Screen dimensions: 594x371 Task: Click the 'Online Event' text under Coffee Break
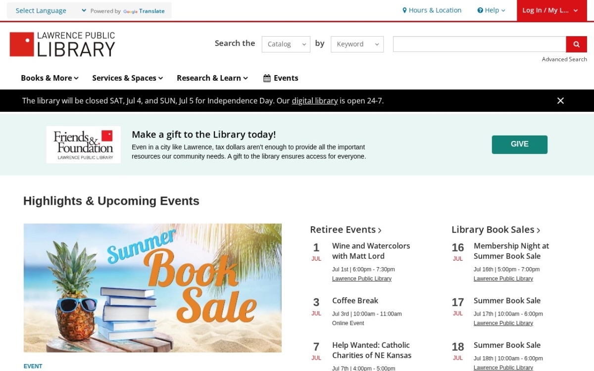(348, 324)
